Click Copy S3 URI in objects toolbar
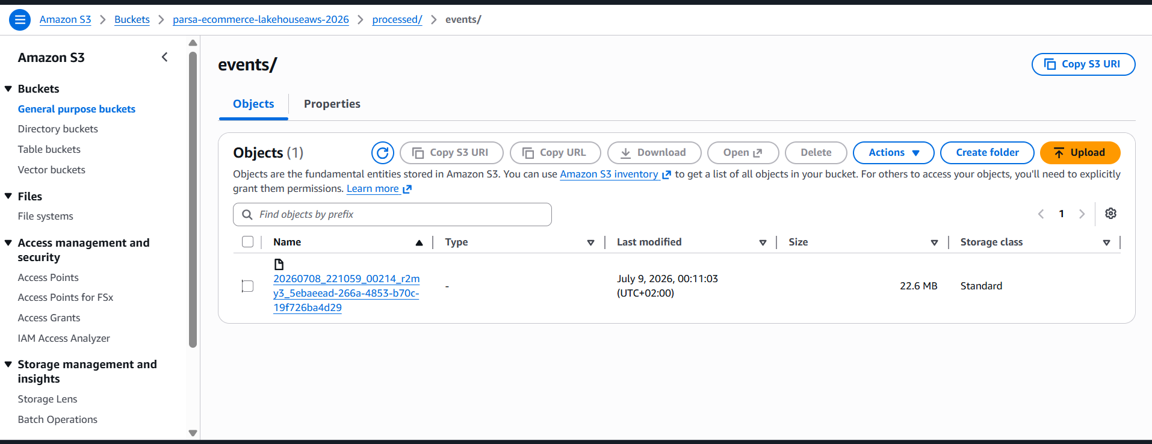This screenshot has width=1152, height=444. click(x=451, y=153)
